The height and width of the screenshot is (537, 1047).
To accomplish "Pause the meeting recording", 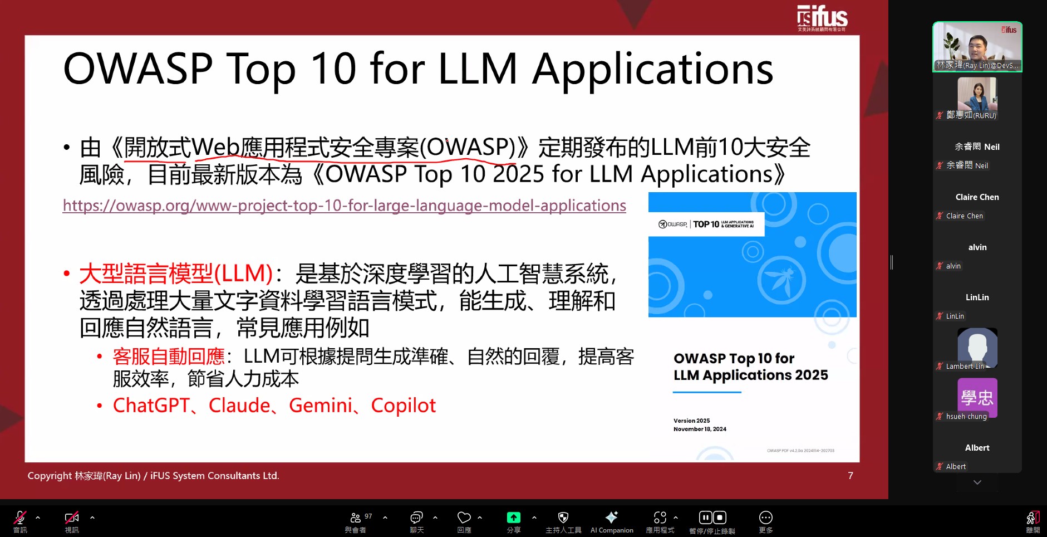I will click(705, 518).
